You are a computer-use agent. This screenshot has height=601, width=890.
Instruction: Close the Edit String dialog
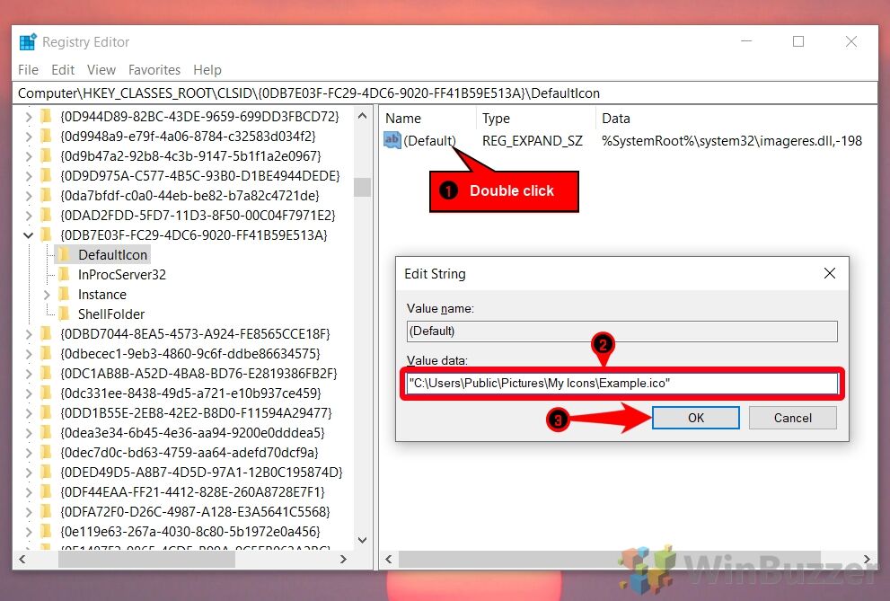829,273
